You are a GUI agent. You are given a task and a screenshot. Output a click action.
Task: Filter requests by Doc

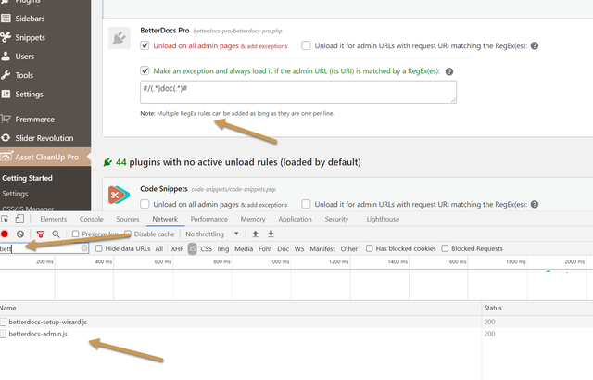[x=283, y=248]
